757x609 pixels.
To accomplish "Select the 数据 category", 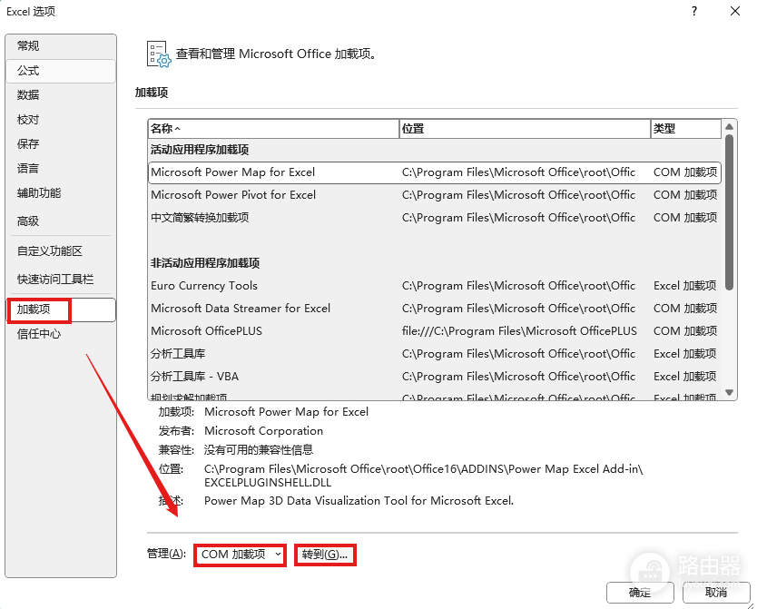I will click(x=60, y=95).
